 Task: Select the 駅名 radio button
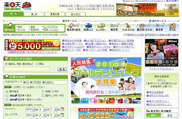tap(37, 64)
